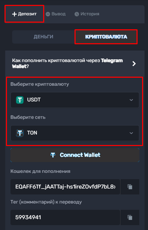Switch to the Вывод tab
Screen dimensions: 148x230
(56, 14)
